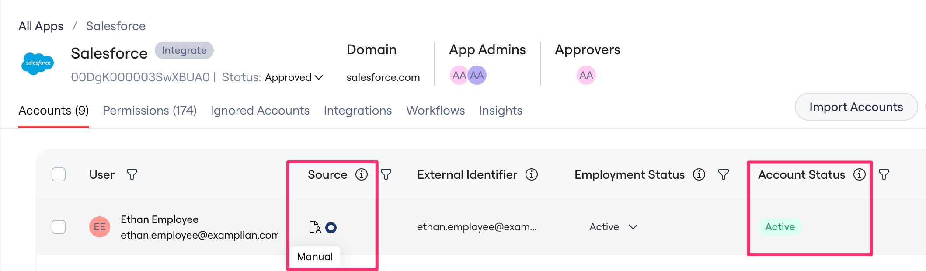This screenshot has height=271, width=926.
Task: Click the Import Accounts button
Action: click(x=856, y=107)
